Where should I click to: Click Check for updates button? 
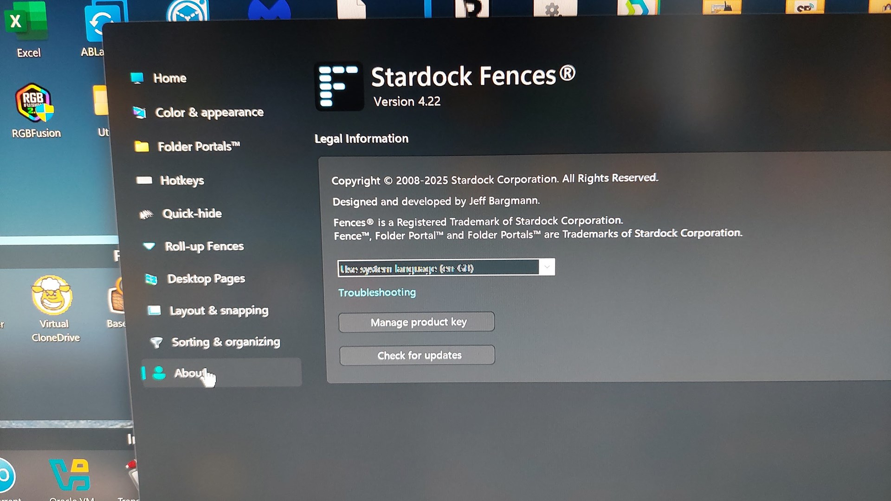[x=417, y=355]
